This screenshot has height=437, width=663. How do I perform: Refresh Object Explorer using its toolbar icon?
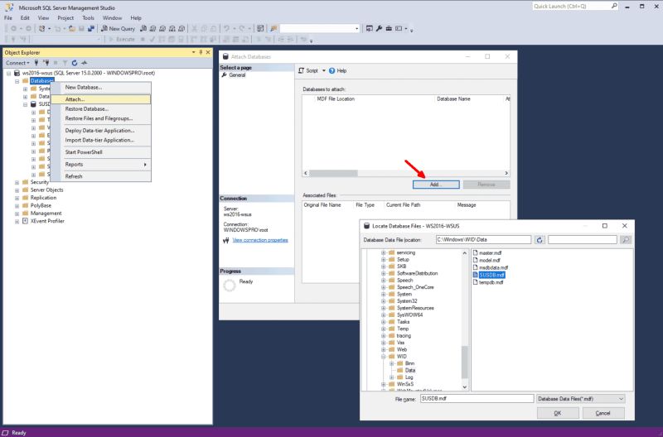point(75,63)
